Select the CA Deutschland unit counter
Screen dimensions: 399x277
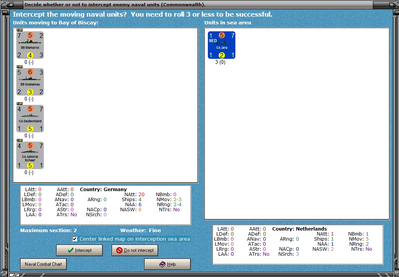(x=30, y=118)
